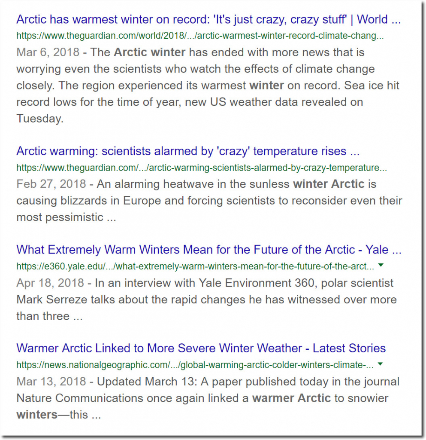Expand dropdown arrow beside e360.yale.edu URL
This screenshot has height=440, width=426.
[381, 265]
